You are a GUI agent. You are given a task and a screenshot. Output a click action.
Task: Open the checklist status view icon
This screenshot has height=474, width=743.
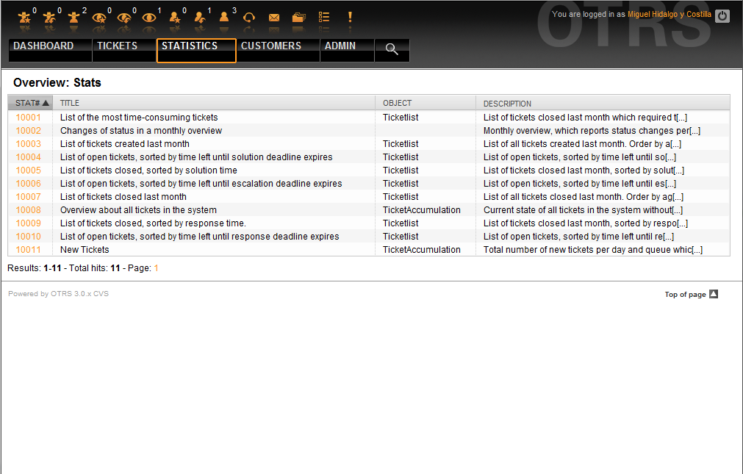[x=324, y=18]
